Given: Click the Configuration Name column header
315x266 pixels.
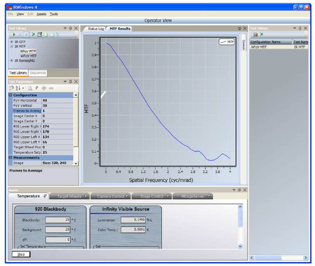Looking at the screenshot, I should point(271,42).
